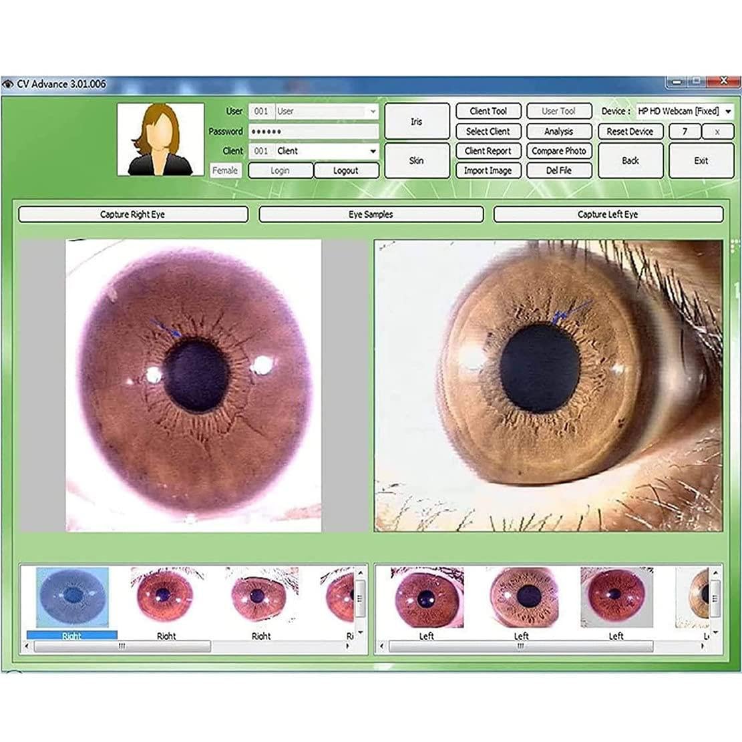Screen dimensions: 742x742
Task: Click the User ID field showing 001
Action: click(x=261, y=112)
